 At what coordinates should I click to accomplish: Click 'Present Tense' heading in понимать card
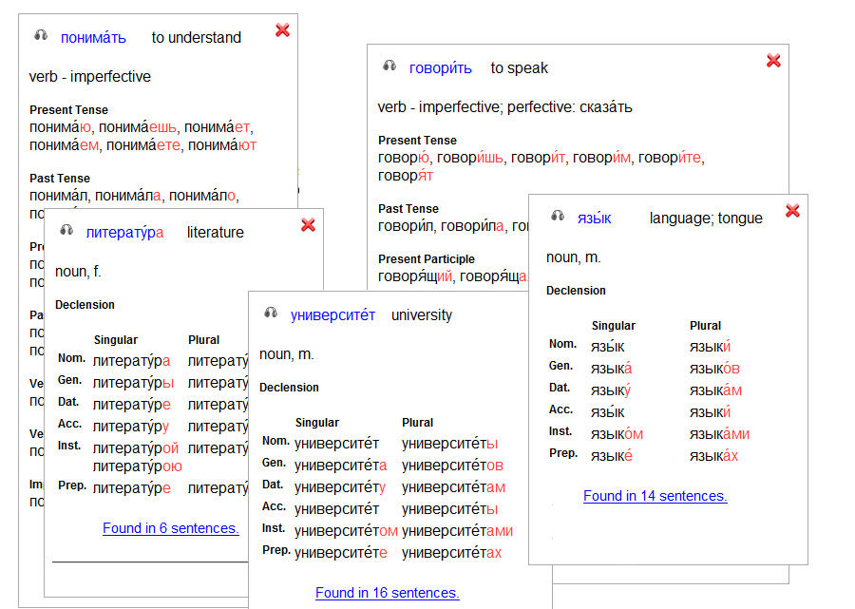click(68, 109)
